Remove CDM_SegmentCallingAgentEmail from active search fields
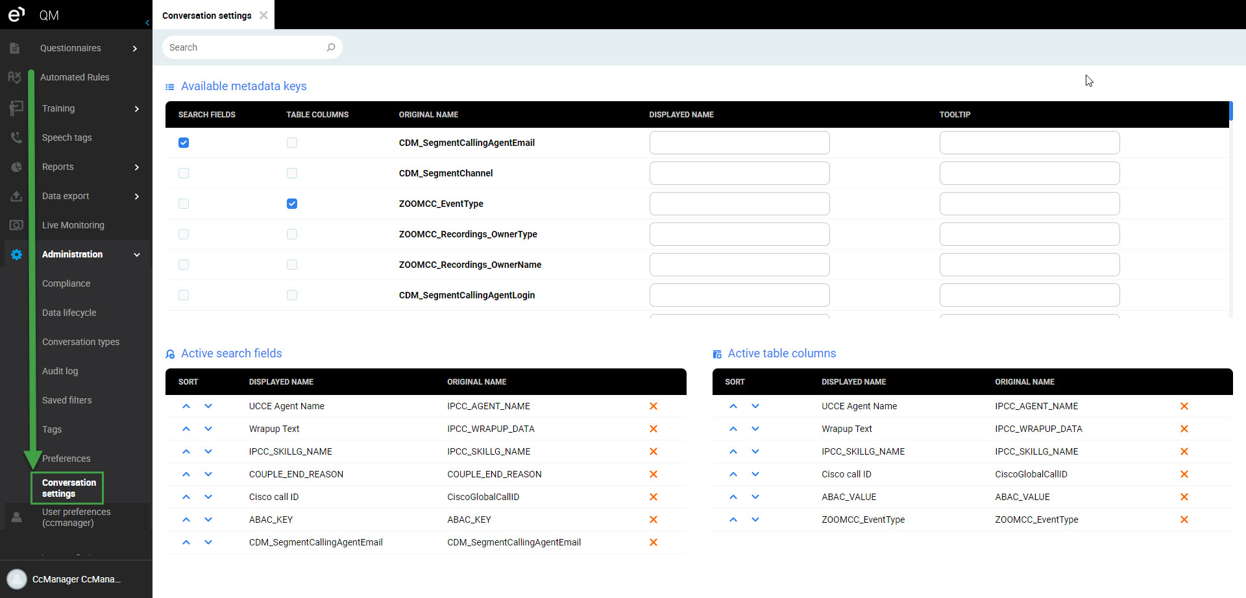1246x598 pixels. pos(654,542)
